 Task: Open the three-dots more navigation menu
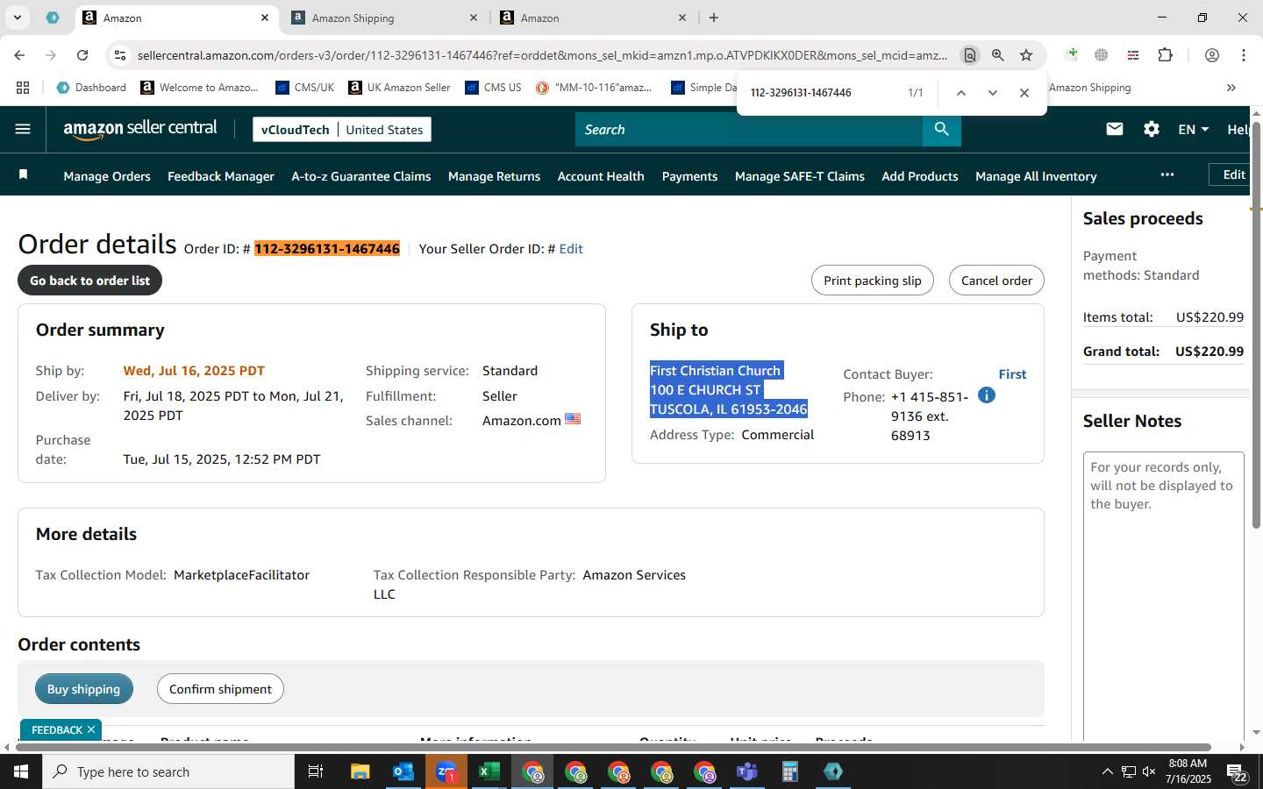pyautogui.click(x=1167, y=174)
